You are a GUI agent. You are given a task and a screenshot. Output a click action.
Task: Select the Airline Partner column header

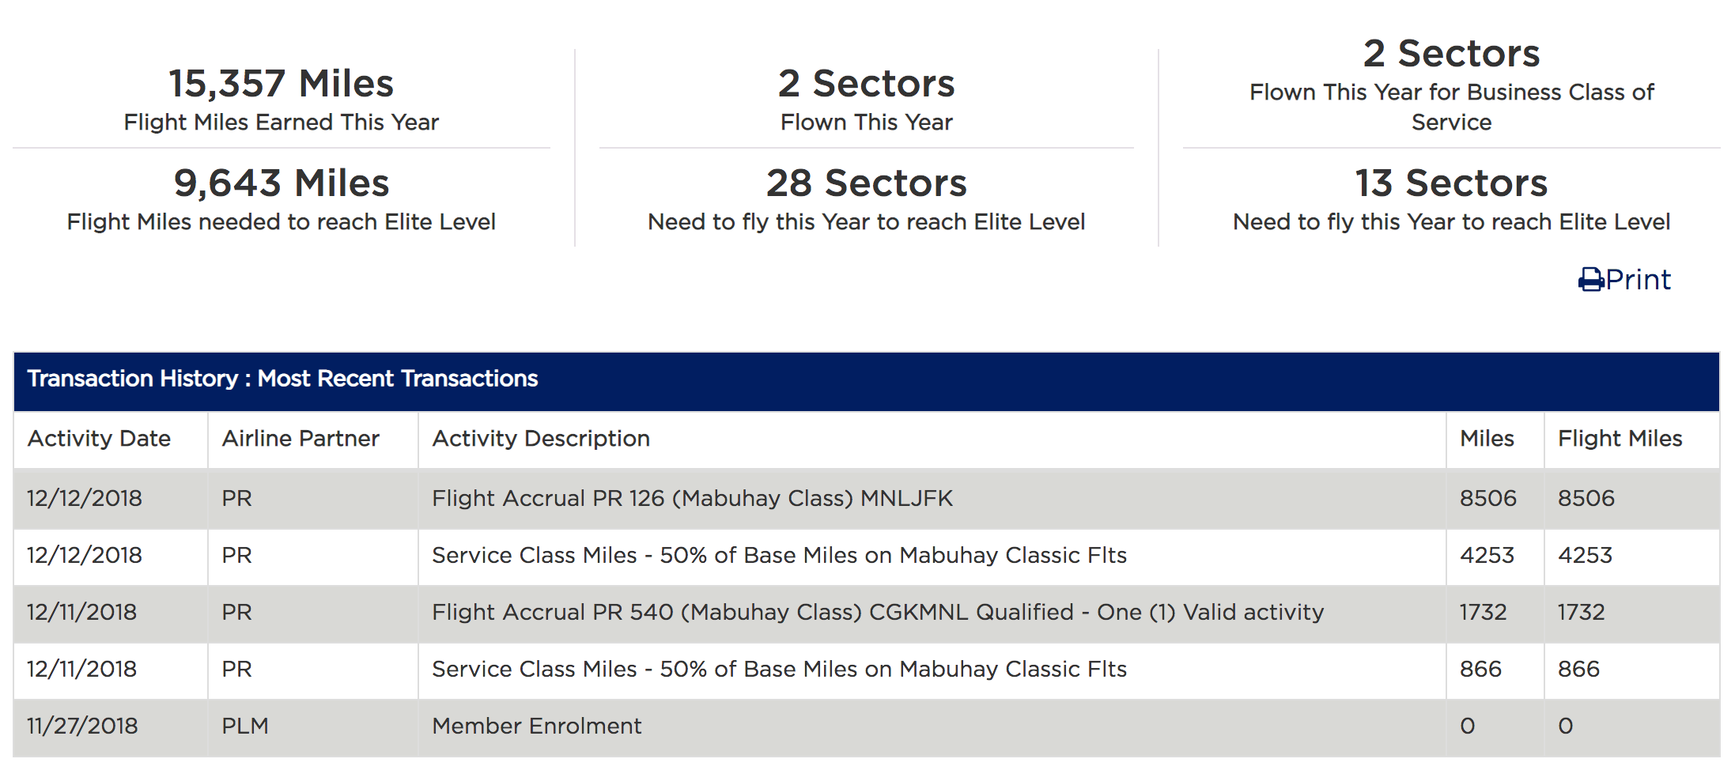coord(301,439)
